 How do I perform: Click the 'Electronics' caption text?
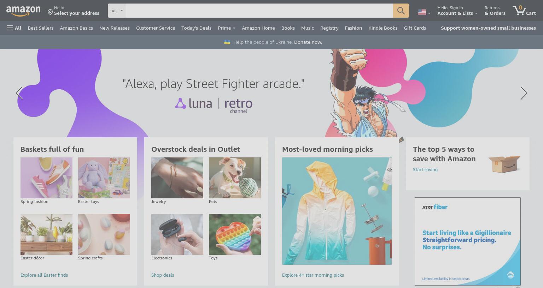click(x=162, y=258)
